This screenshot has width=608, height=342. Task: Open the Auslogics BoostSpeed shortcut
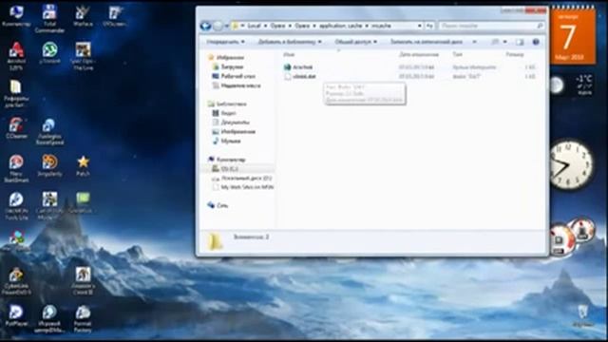[49, 131]
